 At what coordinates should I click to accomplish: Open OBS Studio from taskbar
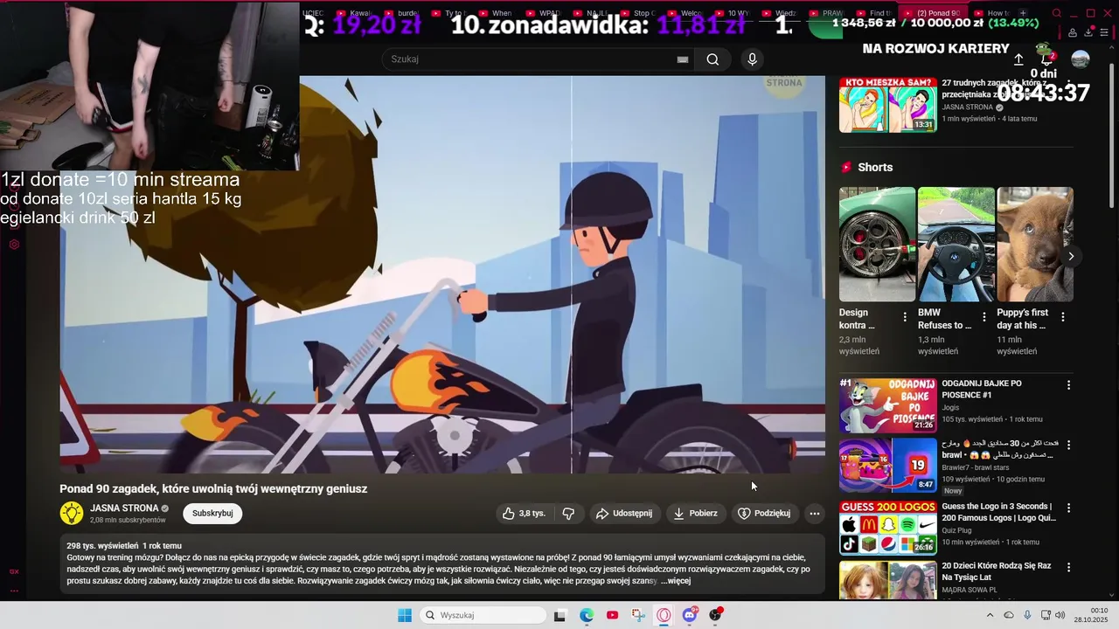pyautogui.click(x=715, y=615)
